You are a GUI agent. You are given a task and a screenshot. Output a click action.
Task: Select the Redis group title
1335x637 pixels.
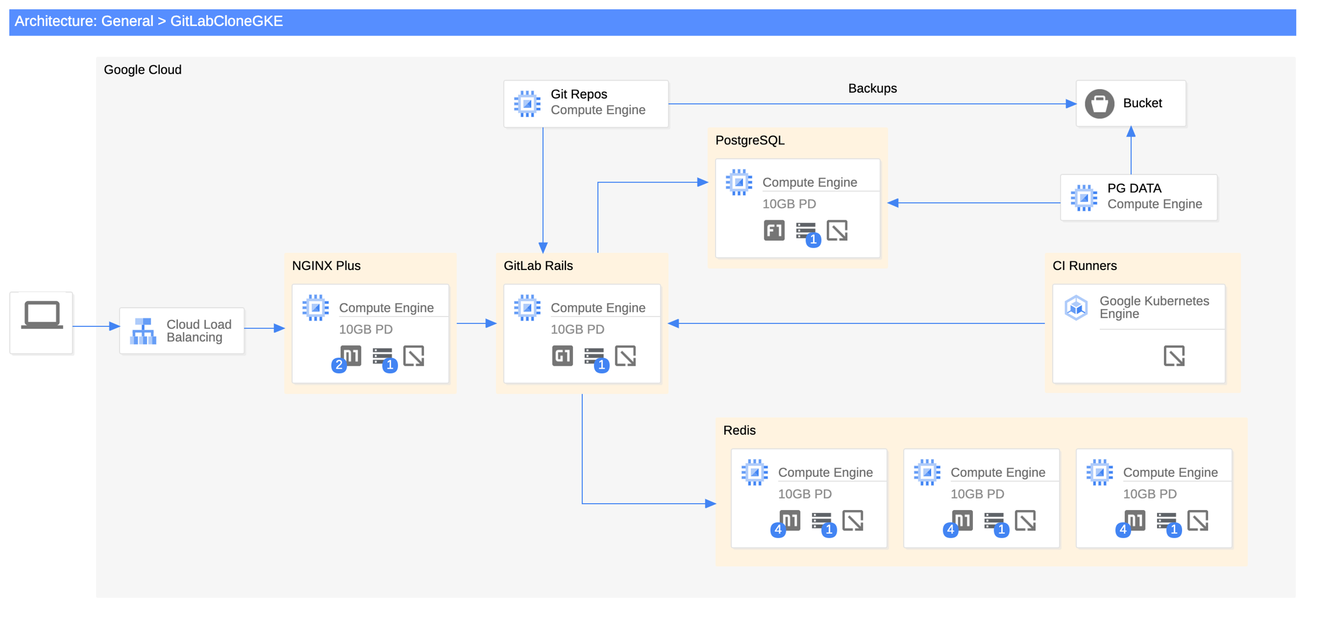739,431
